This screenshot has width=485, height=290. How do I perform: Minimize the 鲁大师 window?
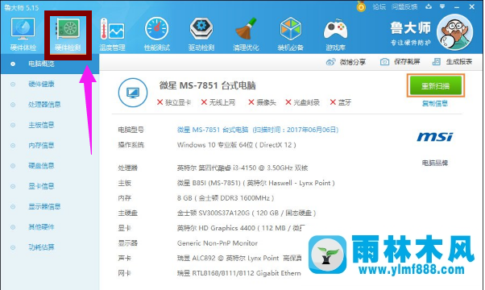click(x=457, y=6)
